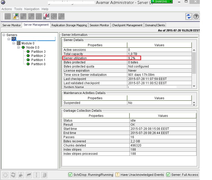Click the Have Unacknowledged Events button

point(140,175)
